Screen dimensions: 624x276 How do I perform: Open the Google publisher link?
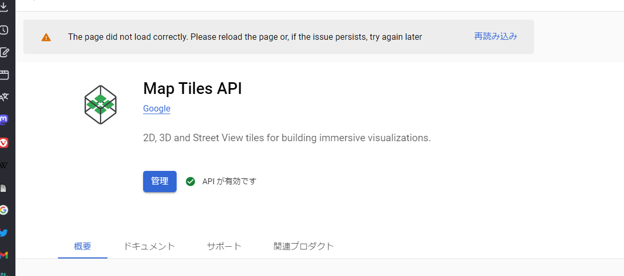156,109
